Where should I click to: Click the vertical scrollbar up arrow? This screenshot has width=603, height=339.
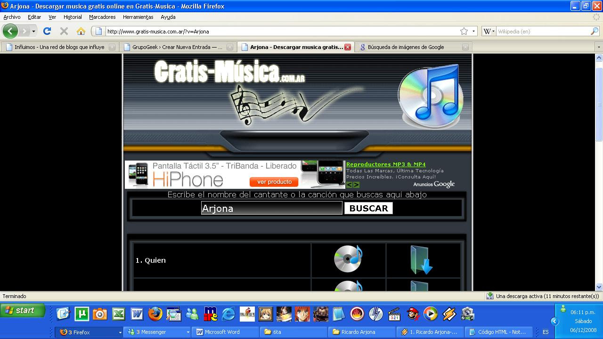(599, 57)
